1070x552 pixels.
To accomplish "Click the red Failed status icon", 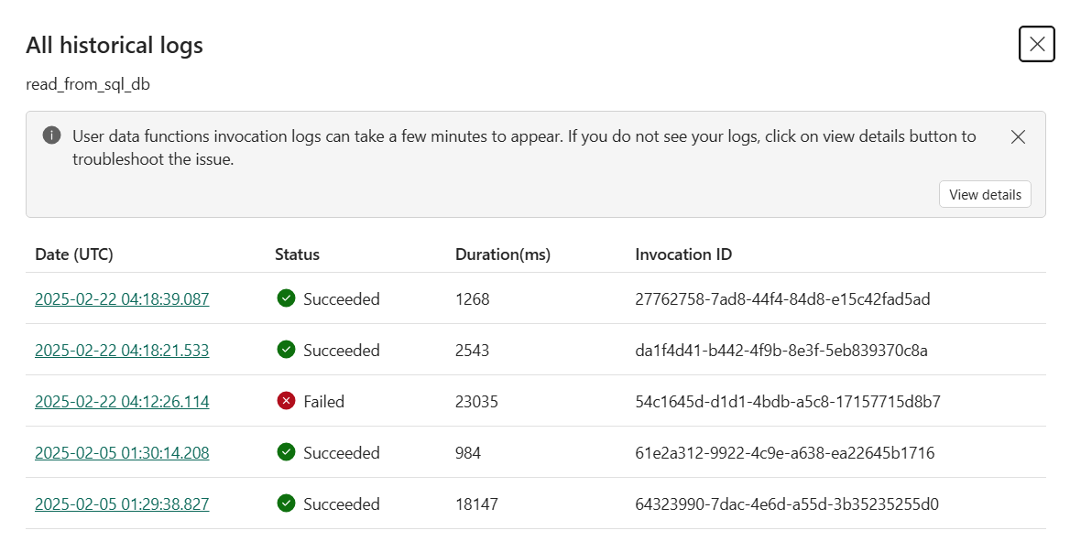I will click(x=286, y=401).
